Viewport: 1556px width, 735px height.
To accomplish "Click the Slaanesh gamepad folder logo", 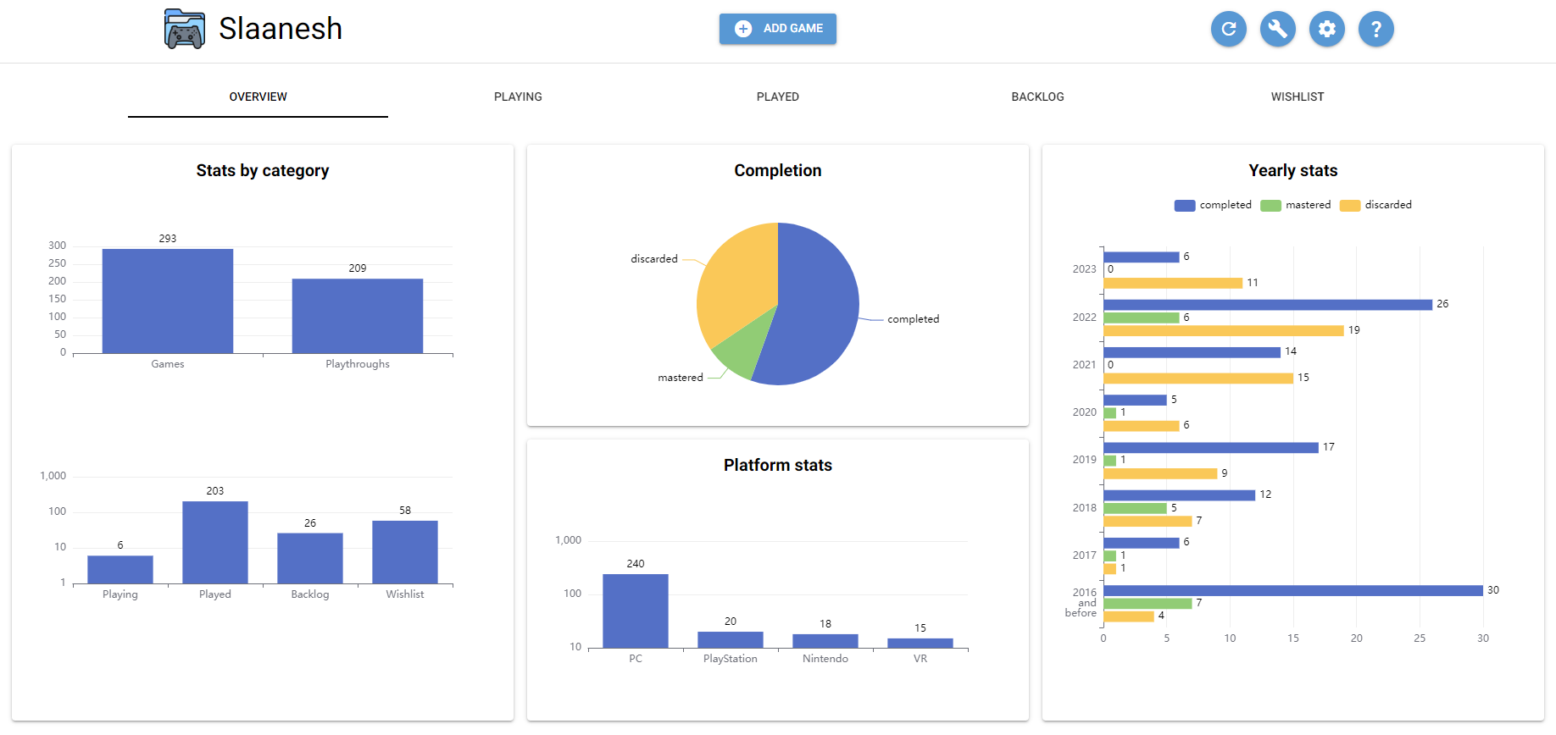I will [x=185, y=29].
